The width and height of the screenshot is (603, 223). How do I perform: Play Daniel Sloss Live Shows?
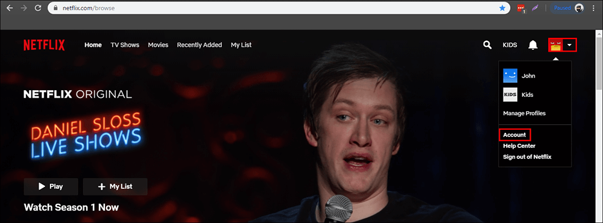pos(51,186)
